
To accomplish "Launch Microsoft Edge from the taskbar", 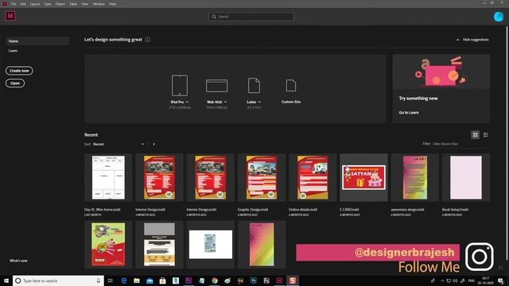I will click(x=124, y=280).
